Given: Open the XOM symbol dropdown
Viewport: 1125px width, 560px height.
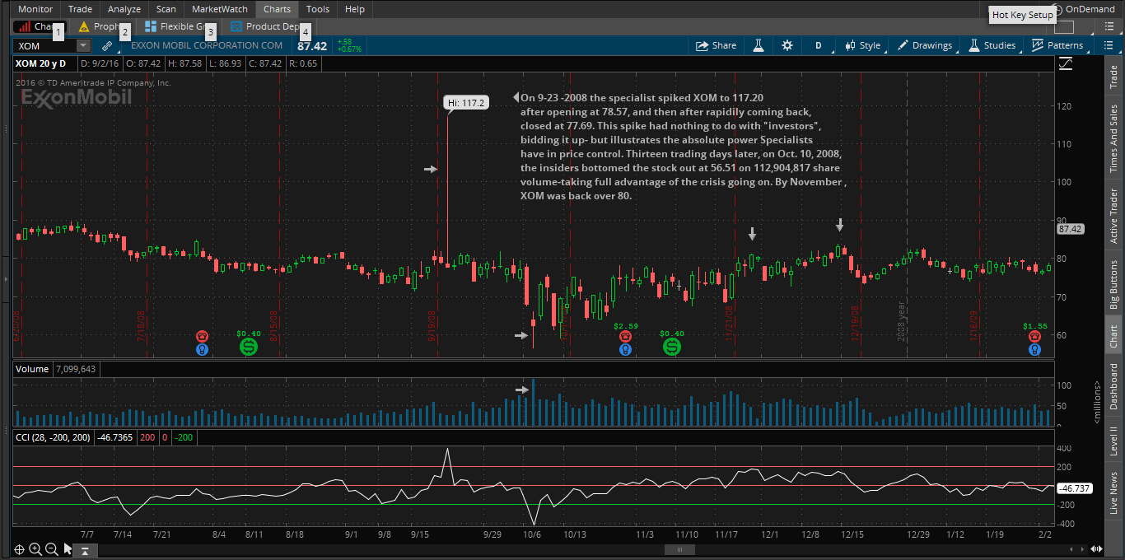Looking at the screenshot, I should point(82,46).
